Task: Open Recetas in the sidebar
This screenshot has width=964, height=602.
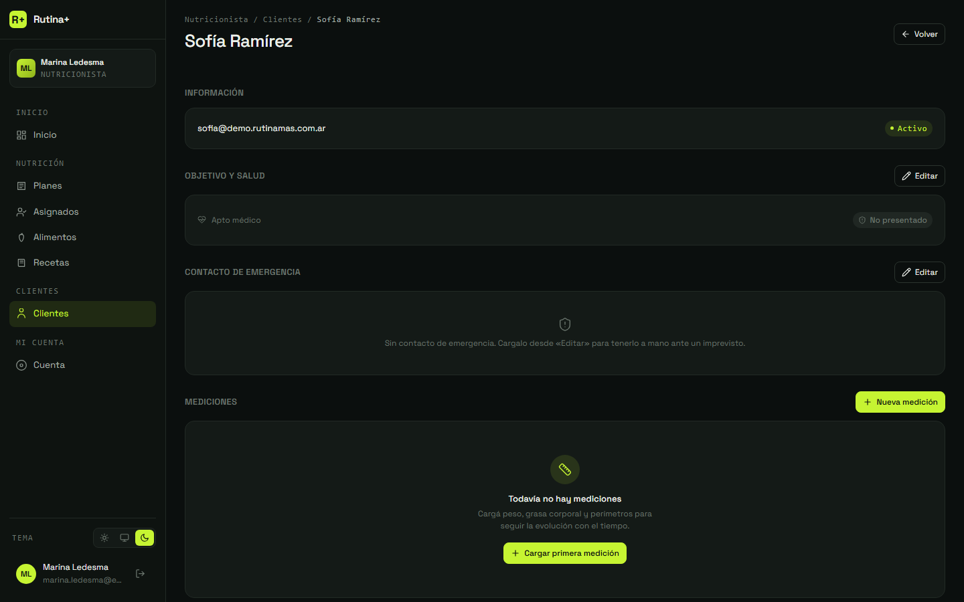Action: (82, 263)
